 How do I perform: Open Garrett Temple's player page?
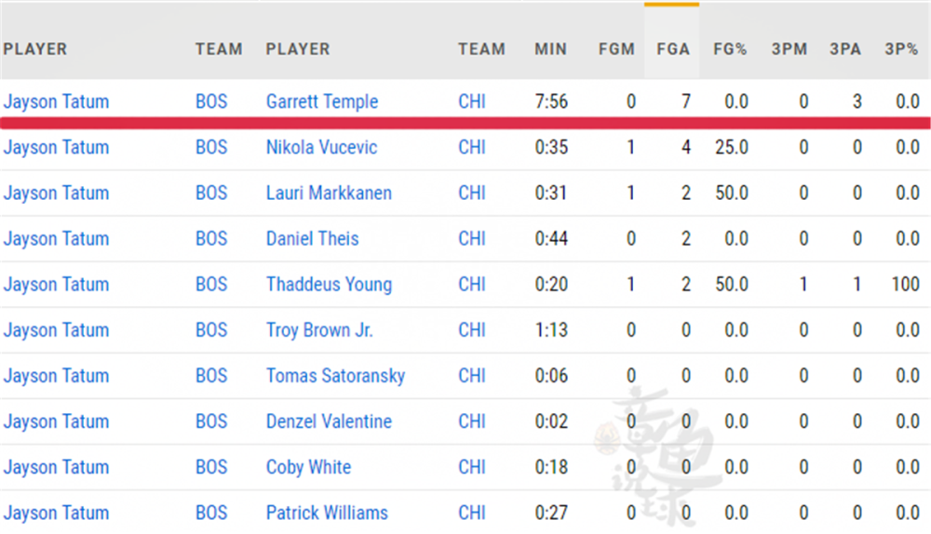(x=322, y=101)
